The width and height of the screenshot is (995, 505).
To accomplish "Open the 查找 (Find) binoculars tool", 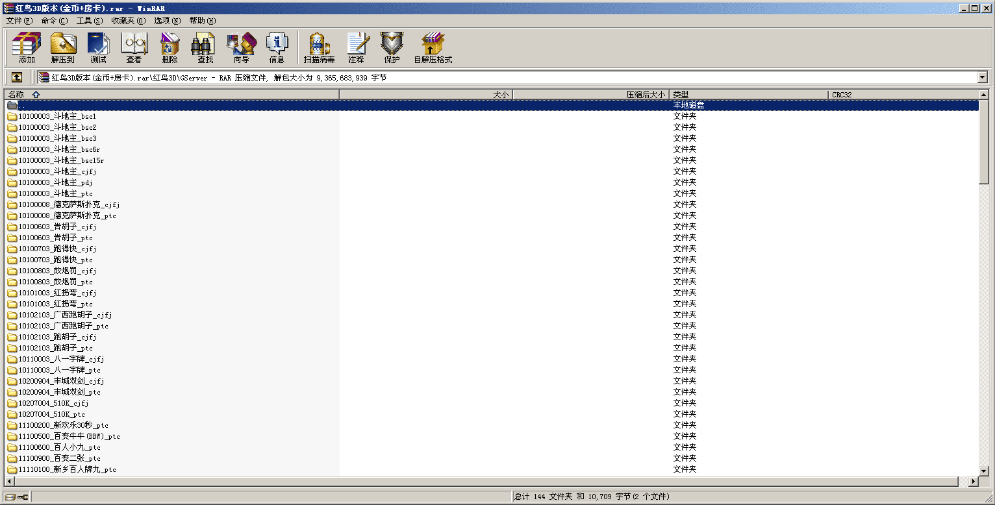I will click(205, 47).
